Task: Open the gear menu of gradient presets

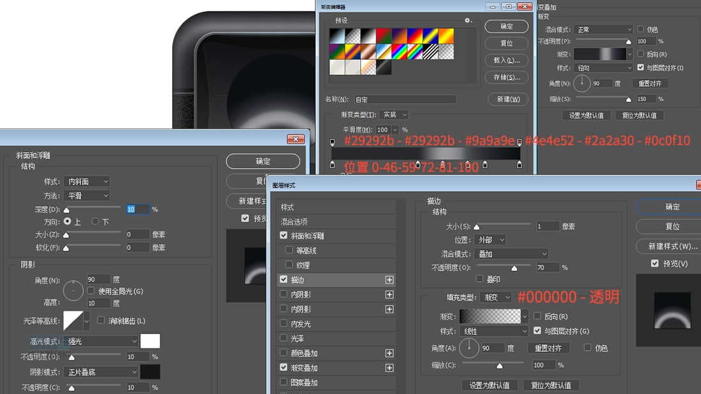Action: (x=468, y=20)
